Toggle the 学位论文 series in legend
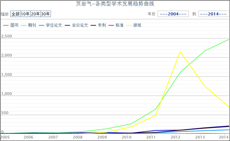The image size is (230, 141). point(50,25)
